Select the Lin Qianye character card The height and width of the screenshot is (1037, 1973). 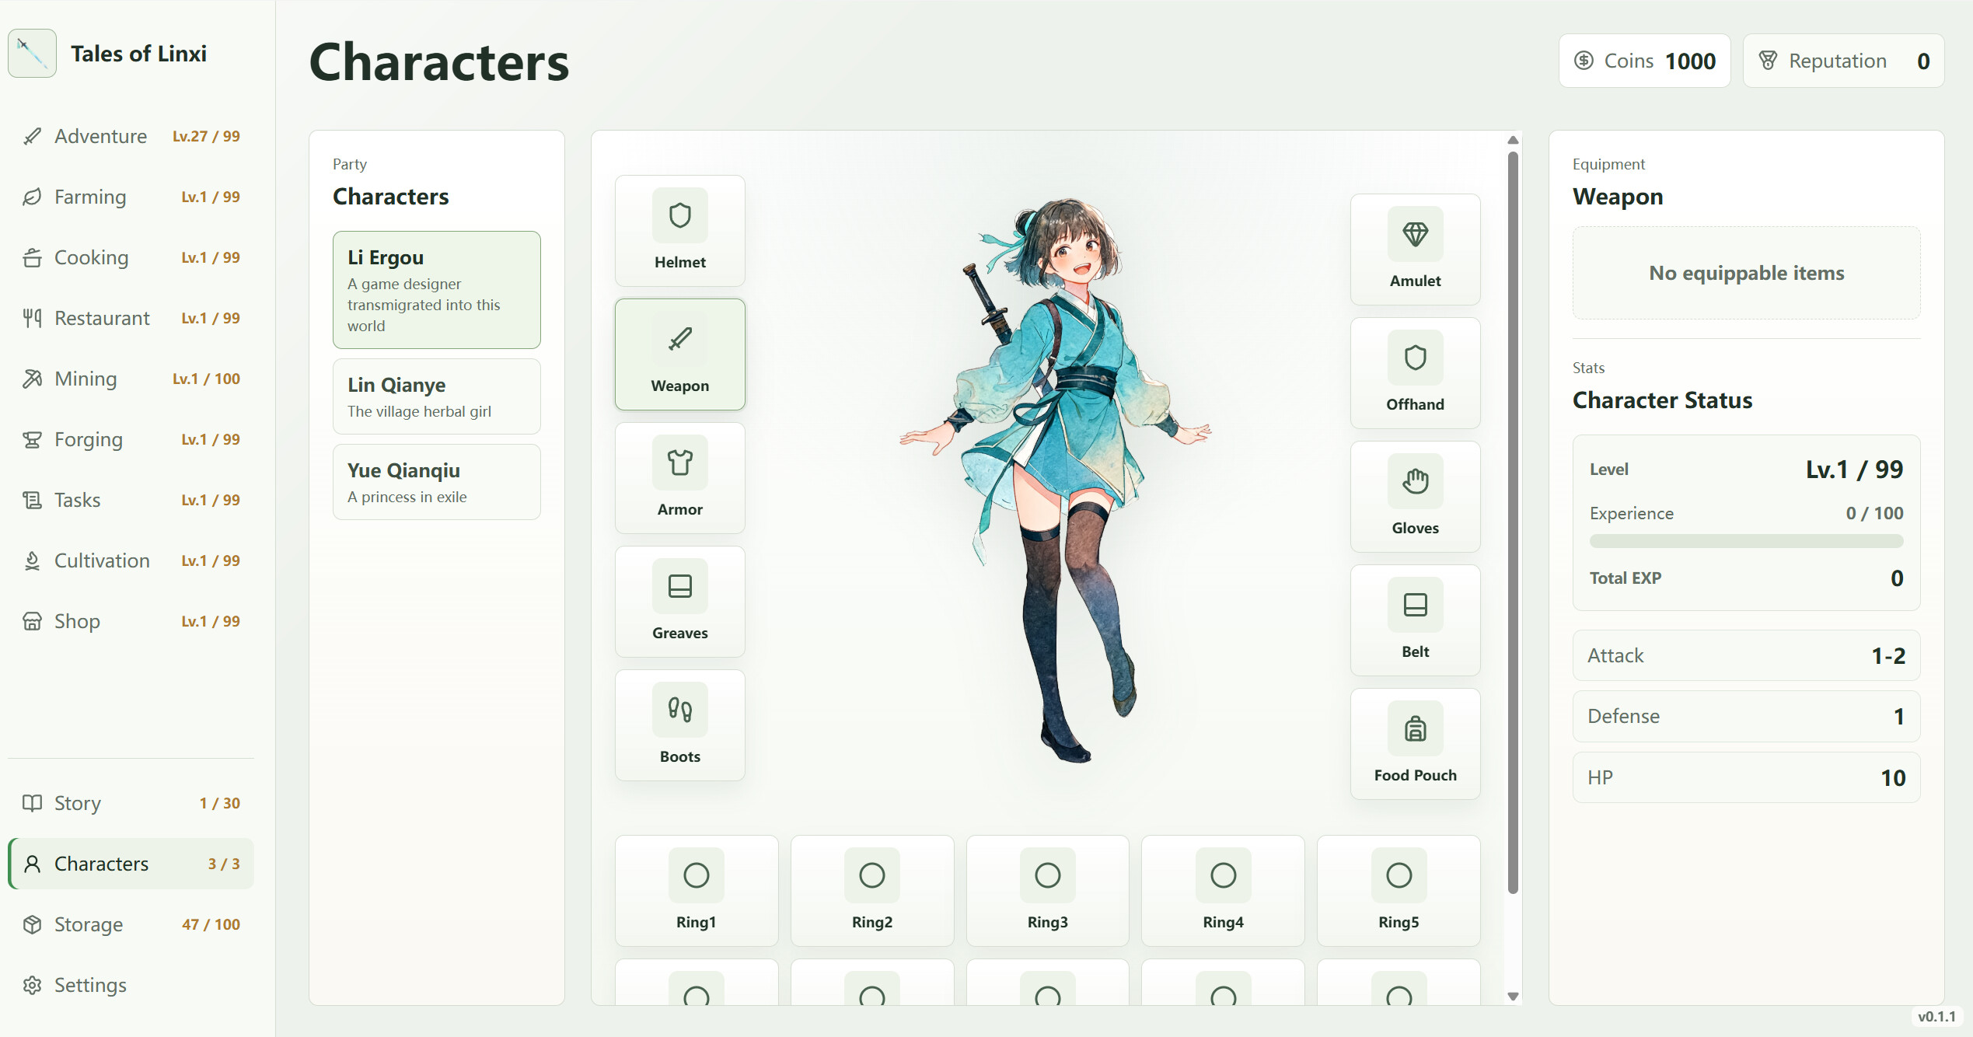coord(436,396)
